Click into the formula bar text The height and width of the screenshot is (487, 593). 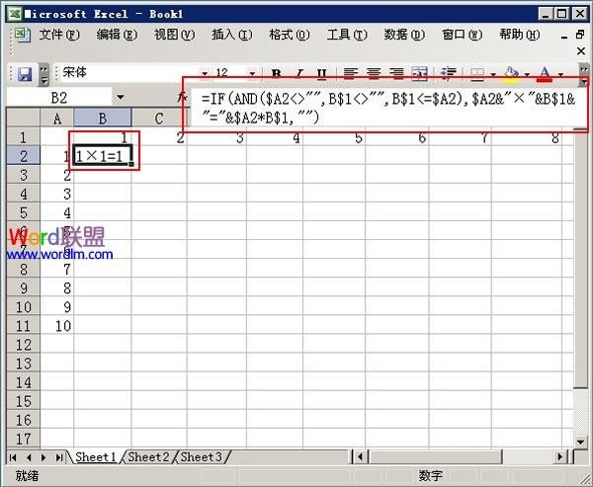tap(388, 108)
